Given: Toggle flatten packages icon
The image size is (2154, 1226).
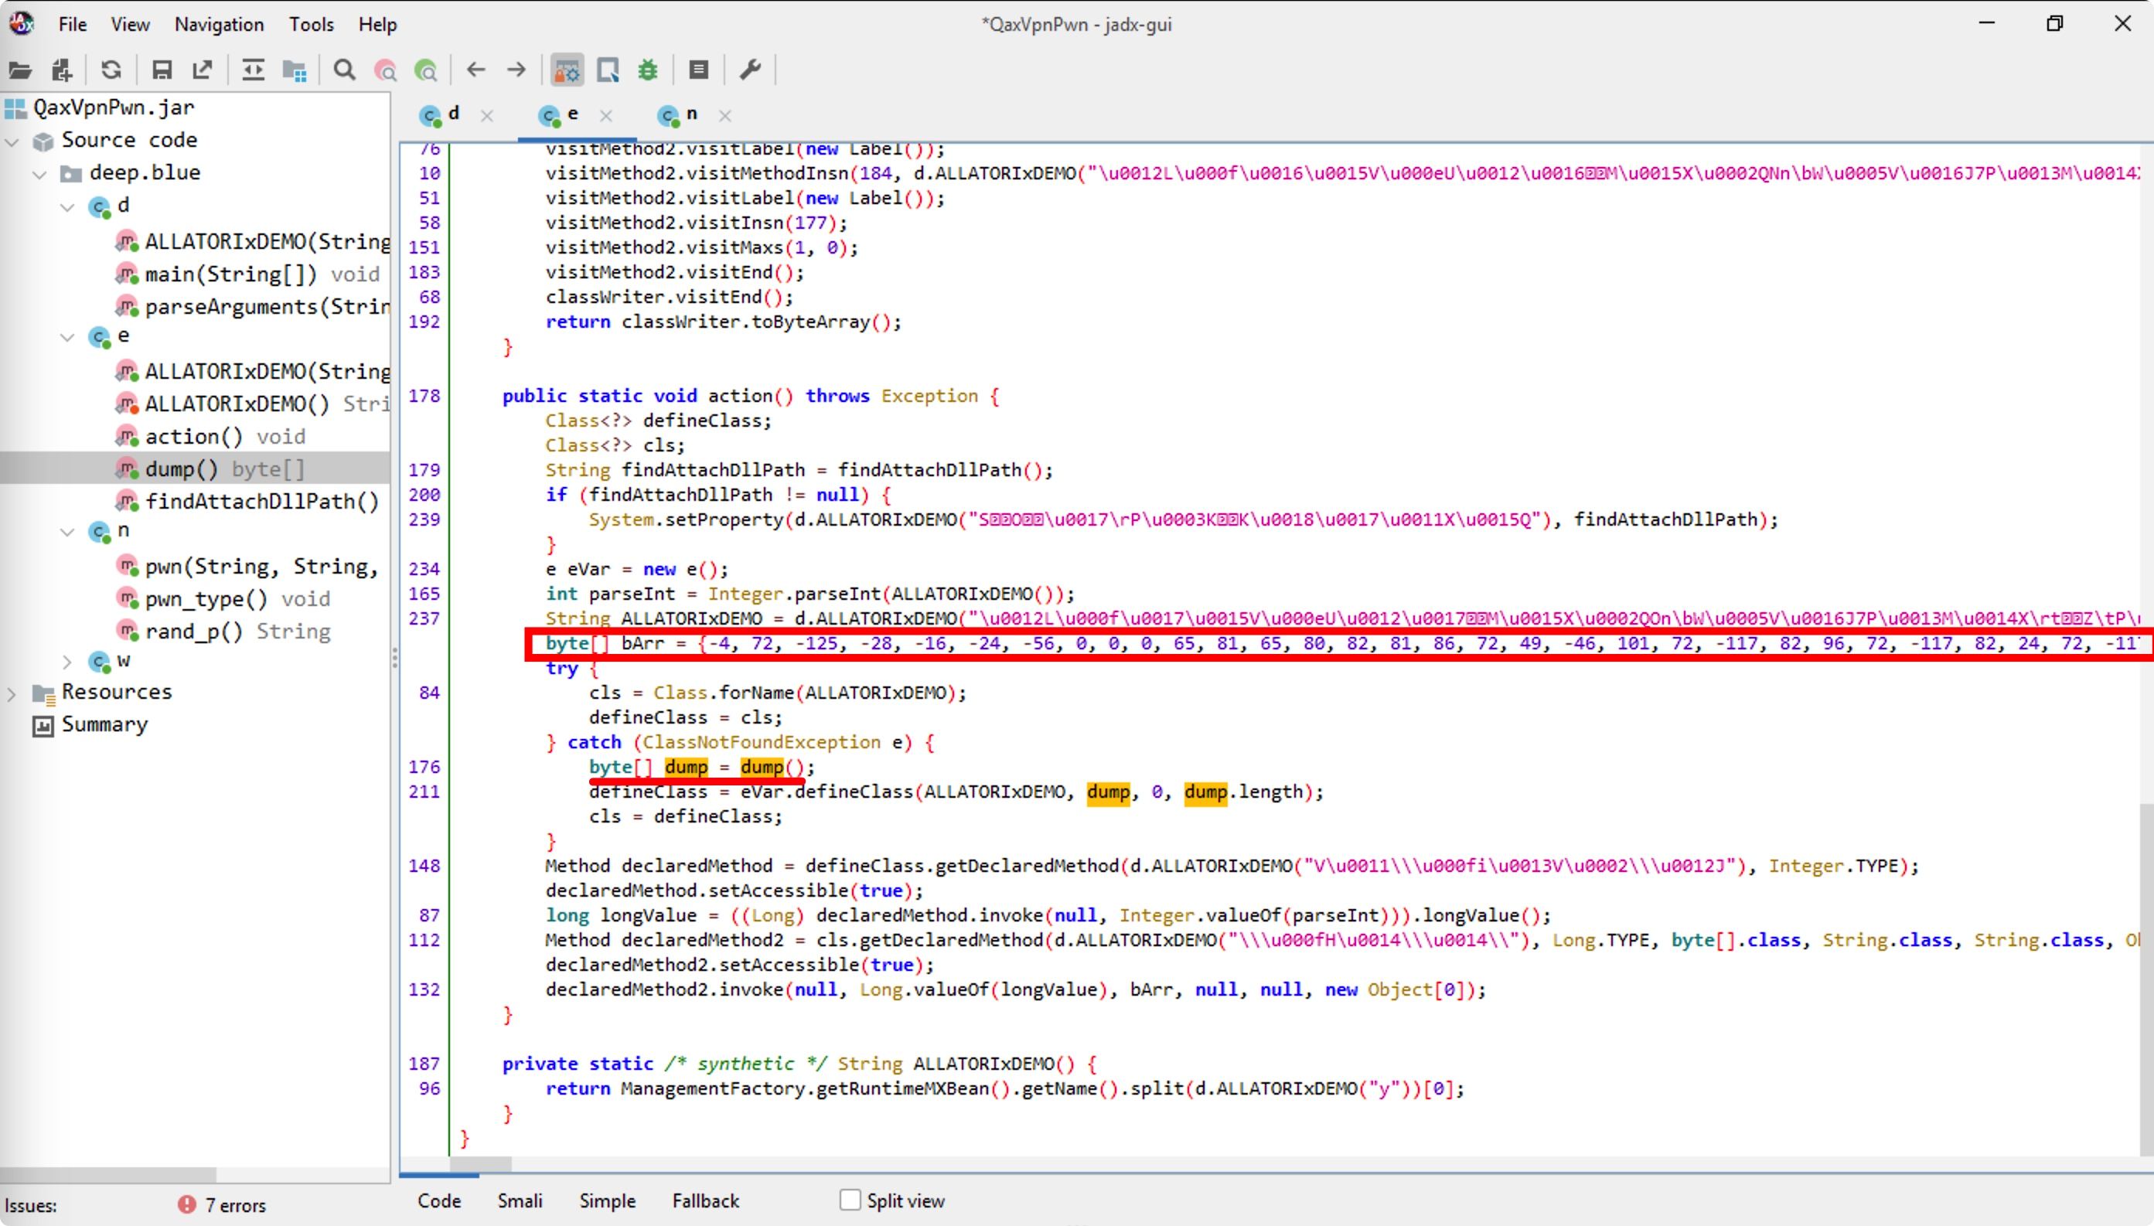Looking at the screenshot, I should point(294,70).
